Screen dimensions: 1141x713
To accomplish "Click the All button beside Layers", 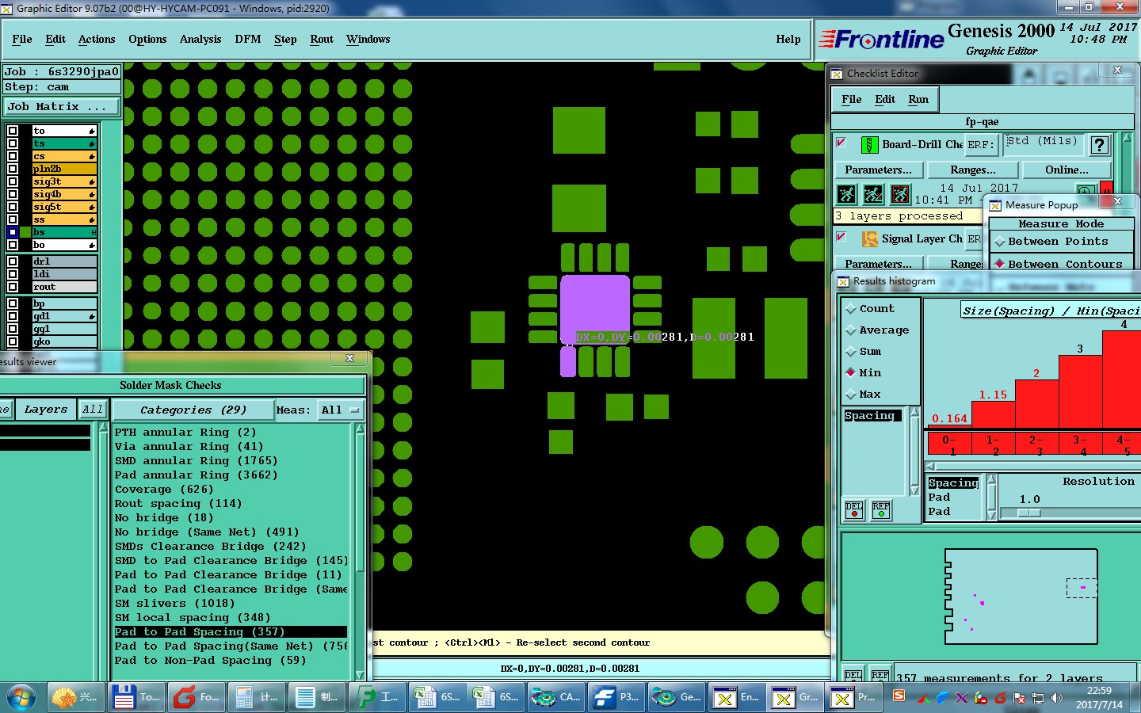I will coord(93,410).
